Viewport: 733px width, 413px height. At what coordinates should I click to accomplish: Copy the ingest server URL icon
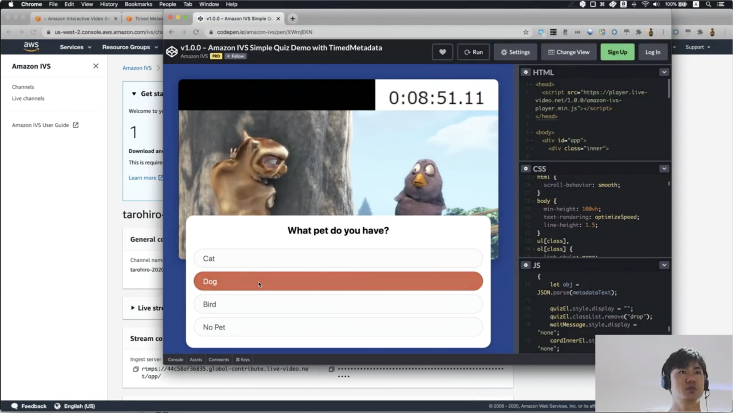tap(136, 369)
